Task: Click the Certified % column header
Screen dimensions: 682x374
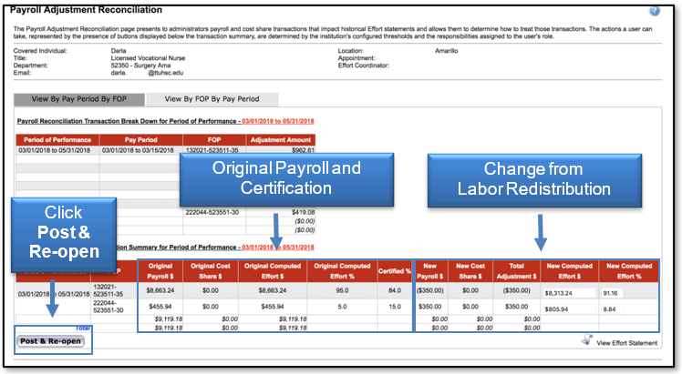Action: 395,271
